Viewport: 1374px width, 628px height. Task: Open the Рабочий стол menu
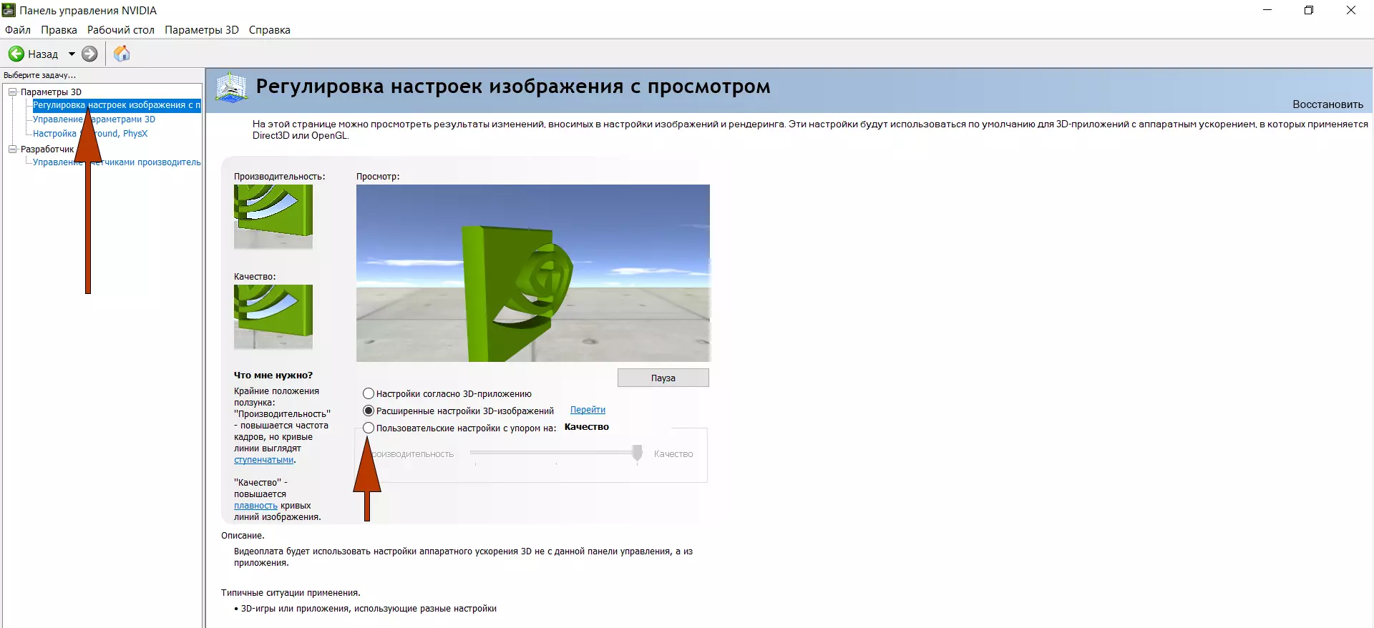point(121,30)
